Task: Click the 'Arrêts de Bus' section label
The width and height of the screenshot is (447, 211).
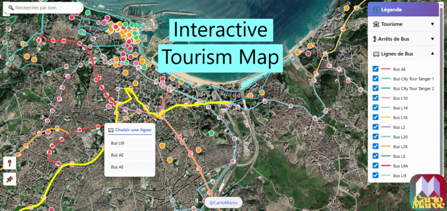Action: click(x=393, y=39)
